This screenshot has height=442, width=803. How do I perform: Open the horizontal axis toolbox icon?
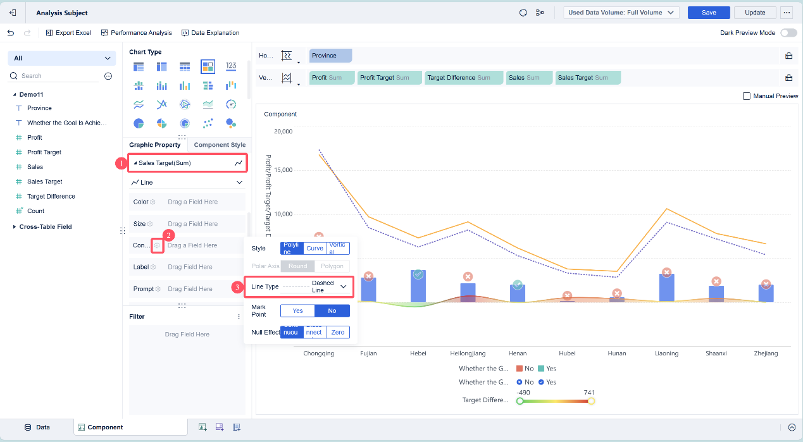[789, 56]
